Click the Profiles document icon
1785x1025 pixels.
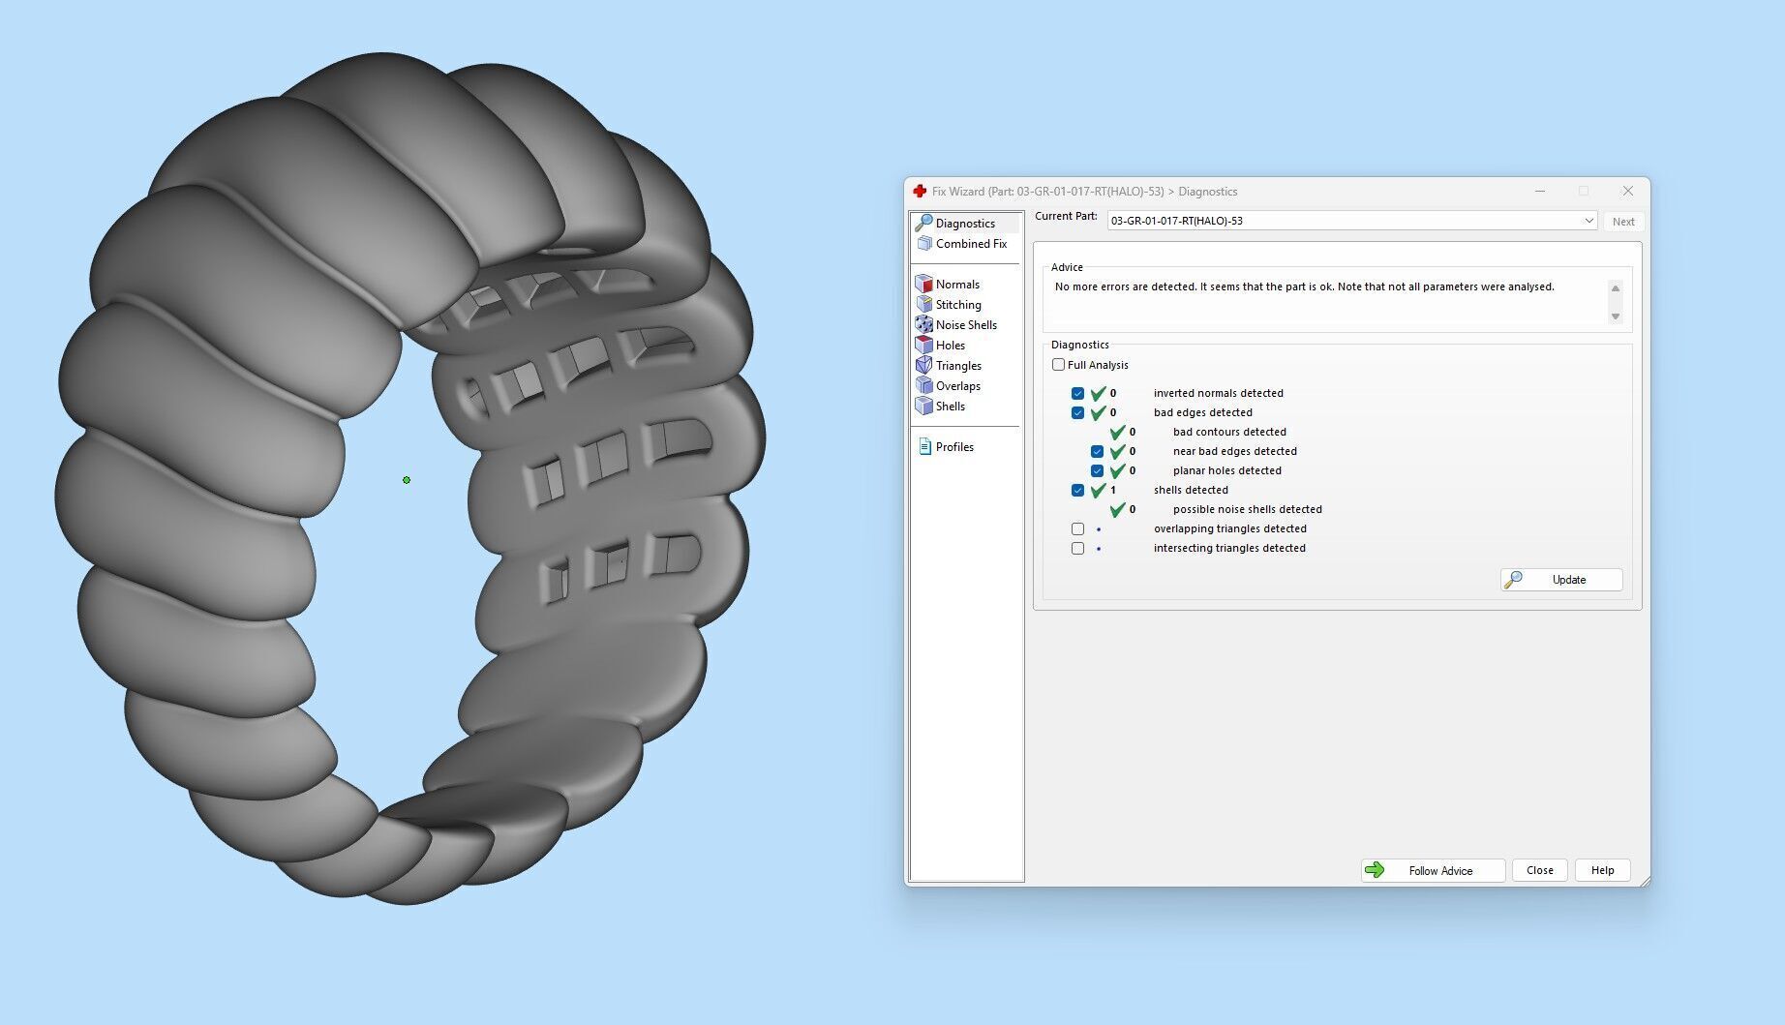tap(924, 447)
